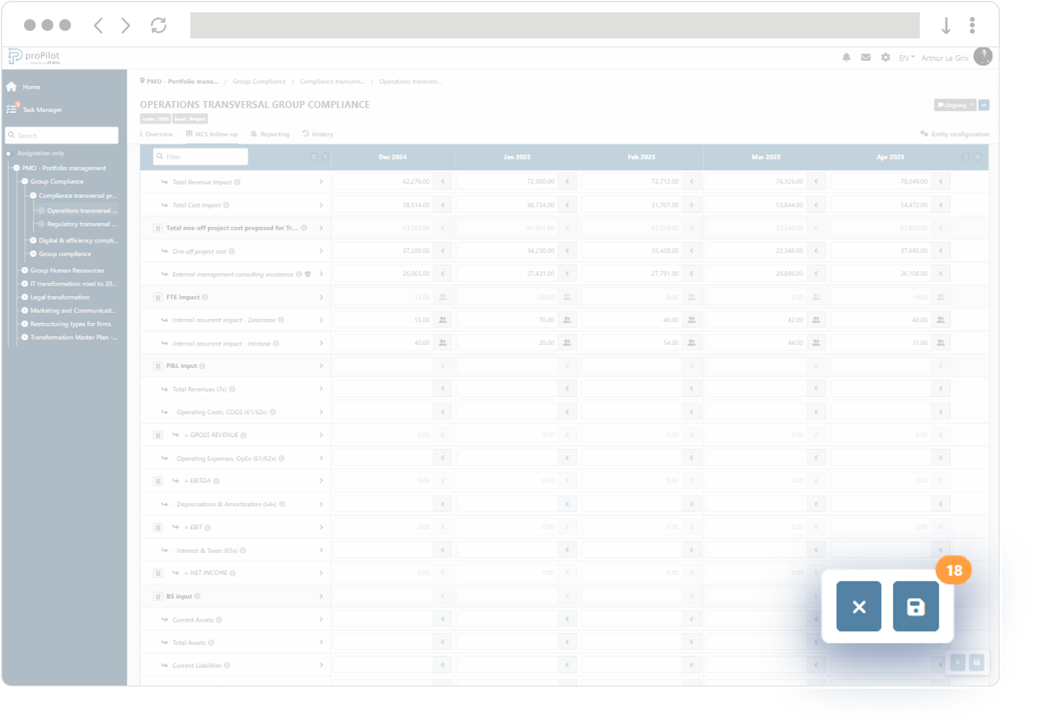The image size is (1038, 728).
Task: Click the History tab icon
Action: point(306,133)
